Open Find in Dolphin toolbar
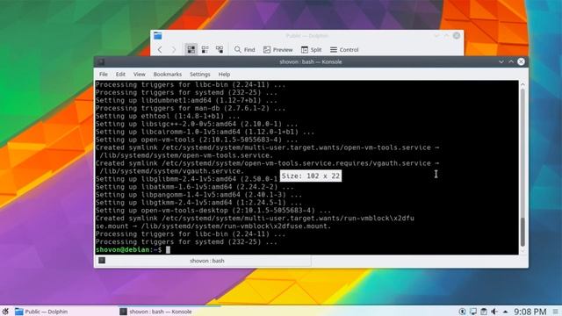Image resolution: width=562 pixels, height=316 pixels. point(244,49)
